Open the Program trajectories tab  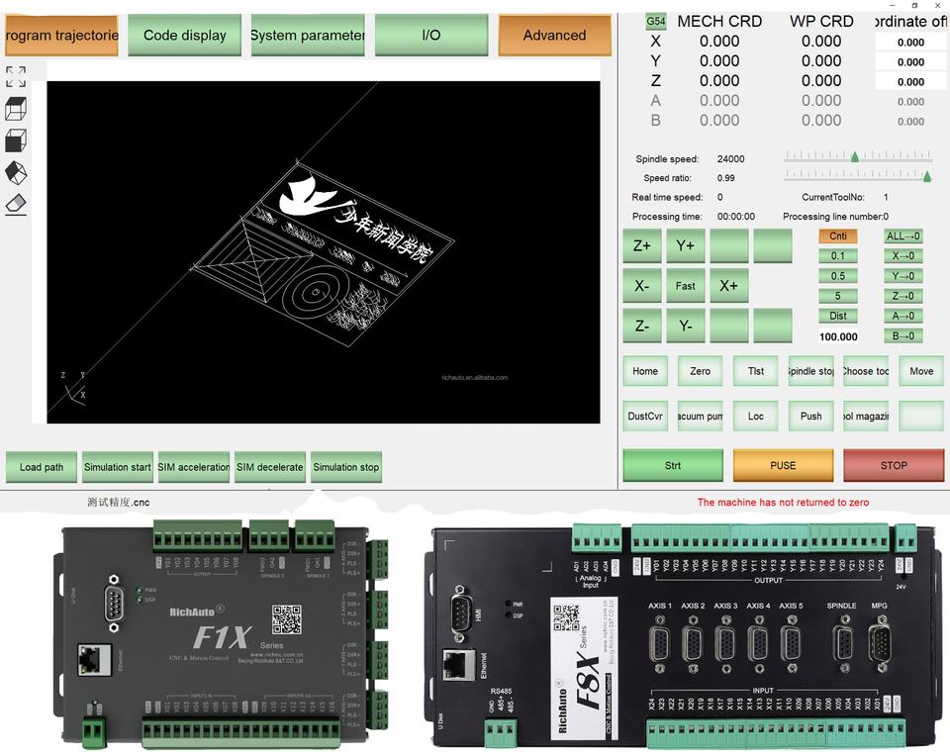point(61,36)
